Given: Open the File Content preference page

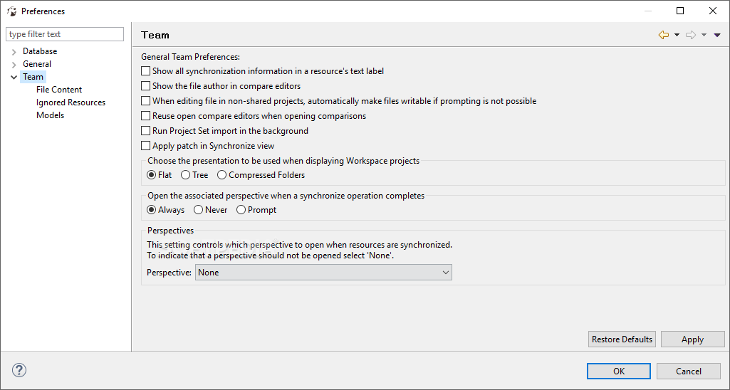Looking at the screenshot, I should (59, 90).
